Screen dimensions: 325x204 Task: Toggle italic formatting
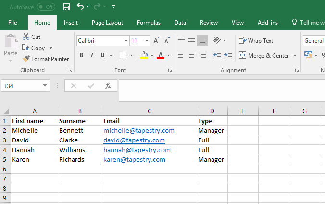pyautogui.click(x=92, y=55)
